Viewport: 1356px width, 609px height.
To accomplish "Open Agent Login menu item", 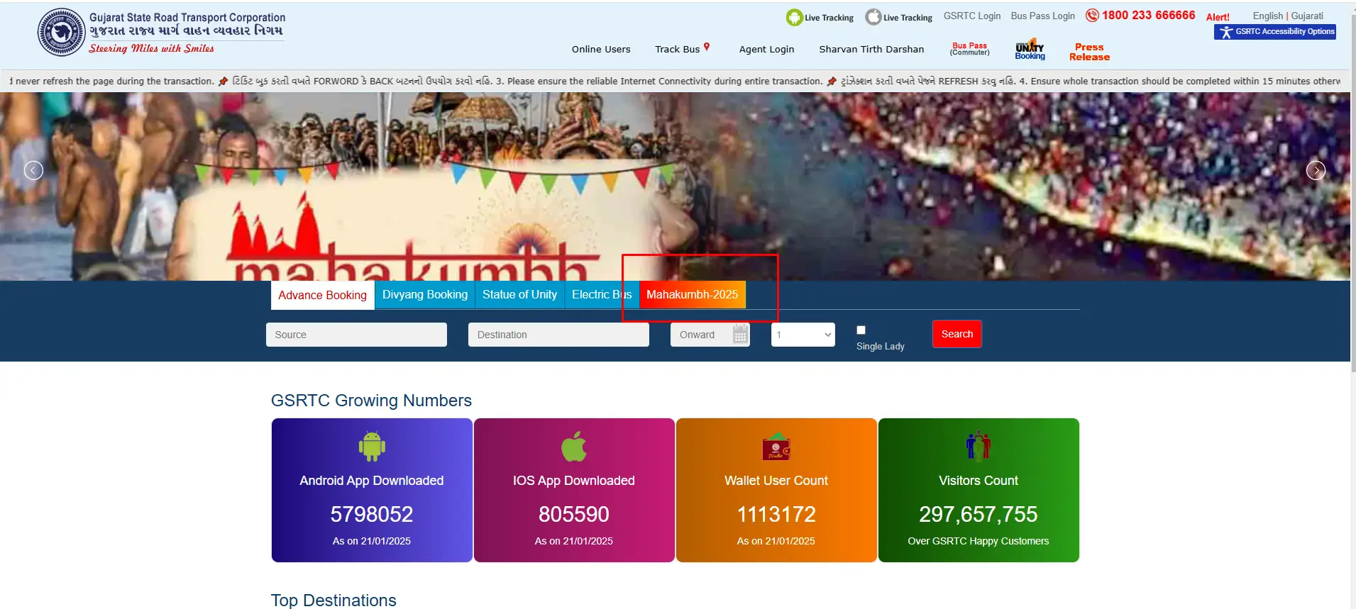I will click(x=766, y=50).
